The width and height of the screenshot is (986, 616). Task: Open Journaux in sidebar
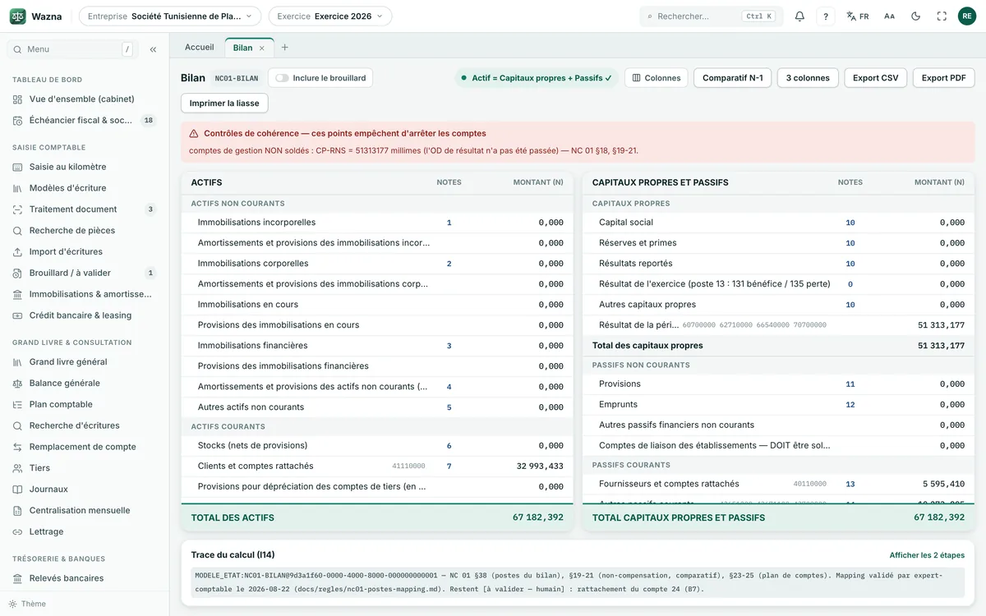point(85,490)
